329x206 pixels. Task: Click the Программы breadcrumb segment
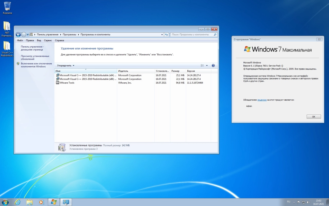pos(69,35)
